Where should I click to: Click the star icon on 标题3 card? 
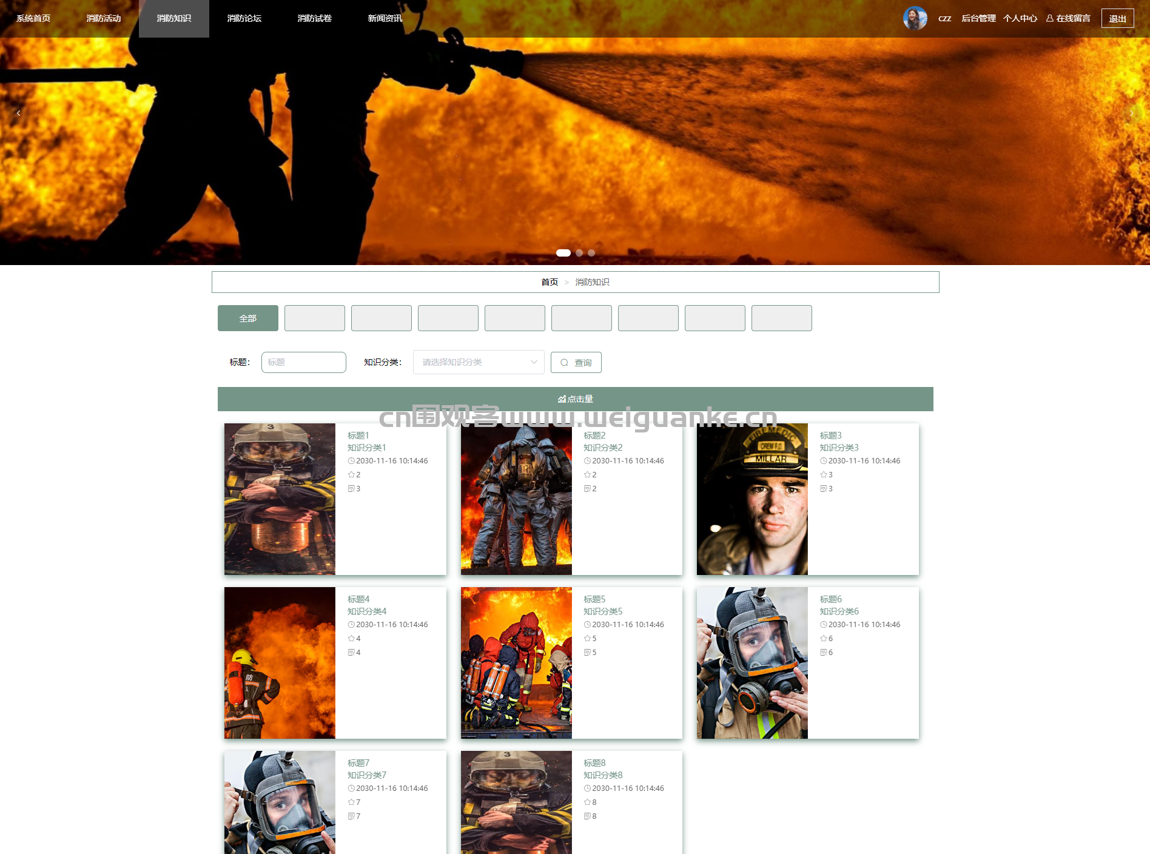pos(824,475)
